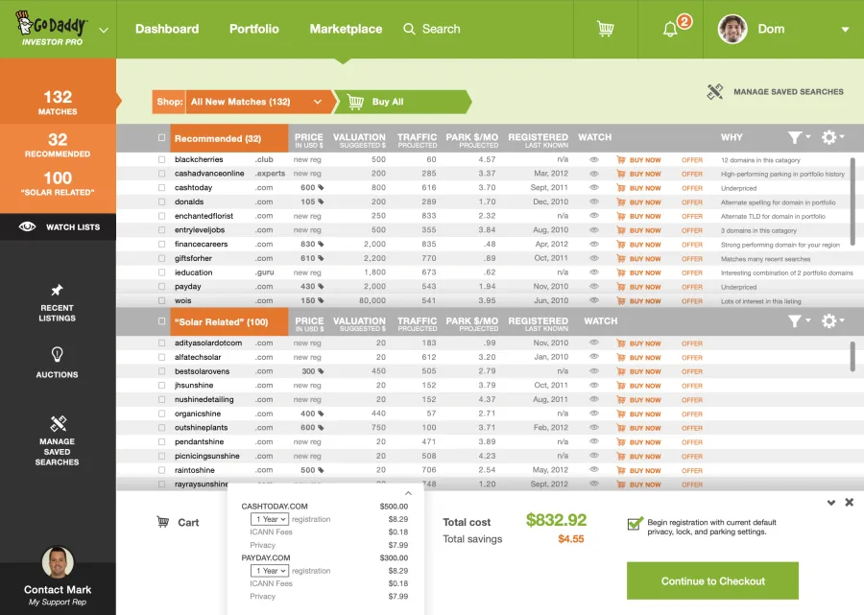Click the Search magnifier icon

point(409,29)
